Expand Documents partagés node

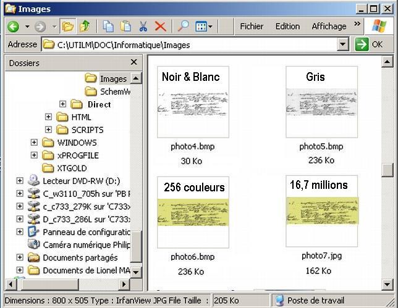point(20,257)
